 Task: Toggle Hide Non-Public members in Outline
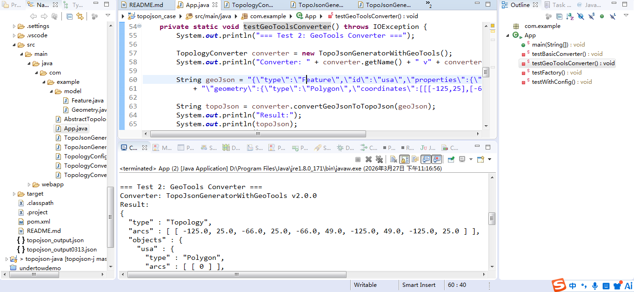coord(602,16)
